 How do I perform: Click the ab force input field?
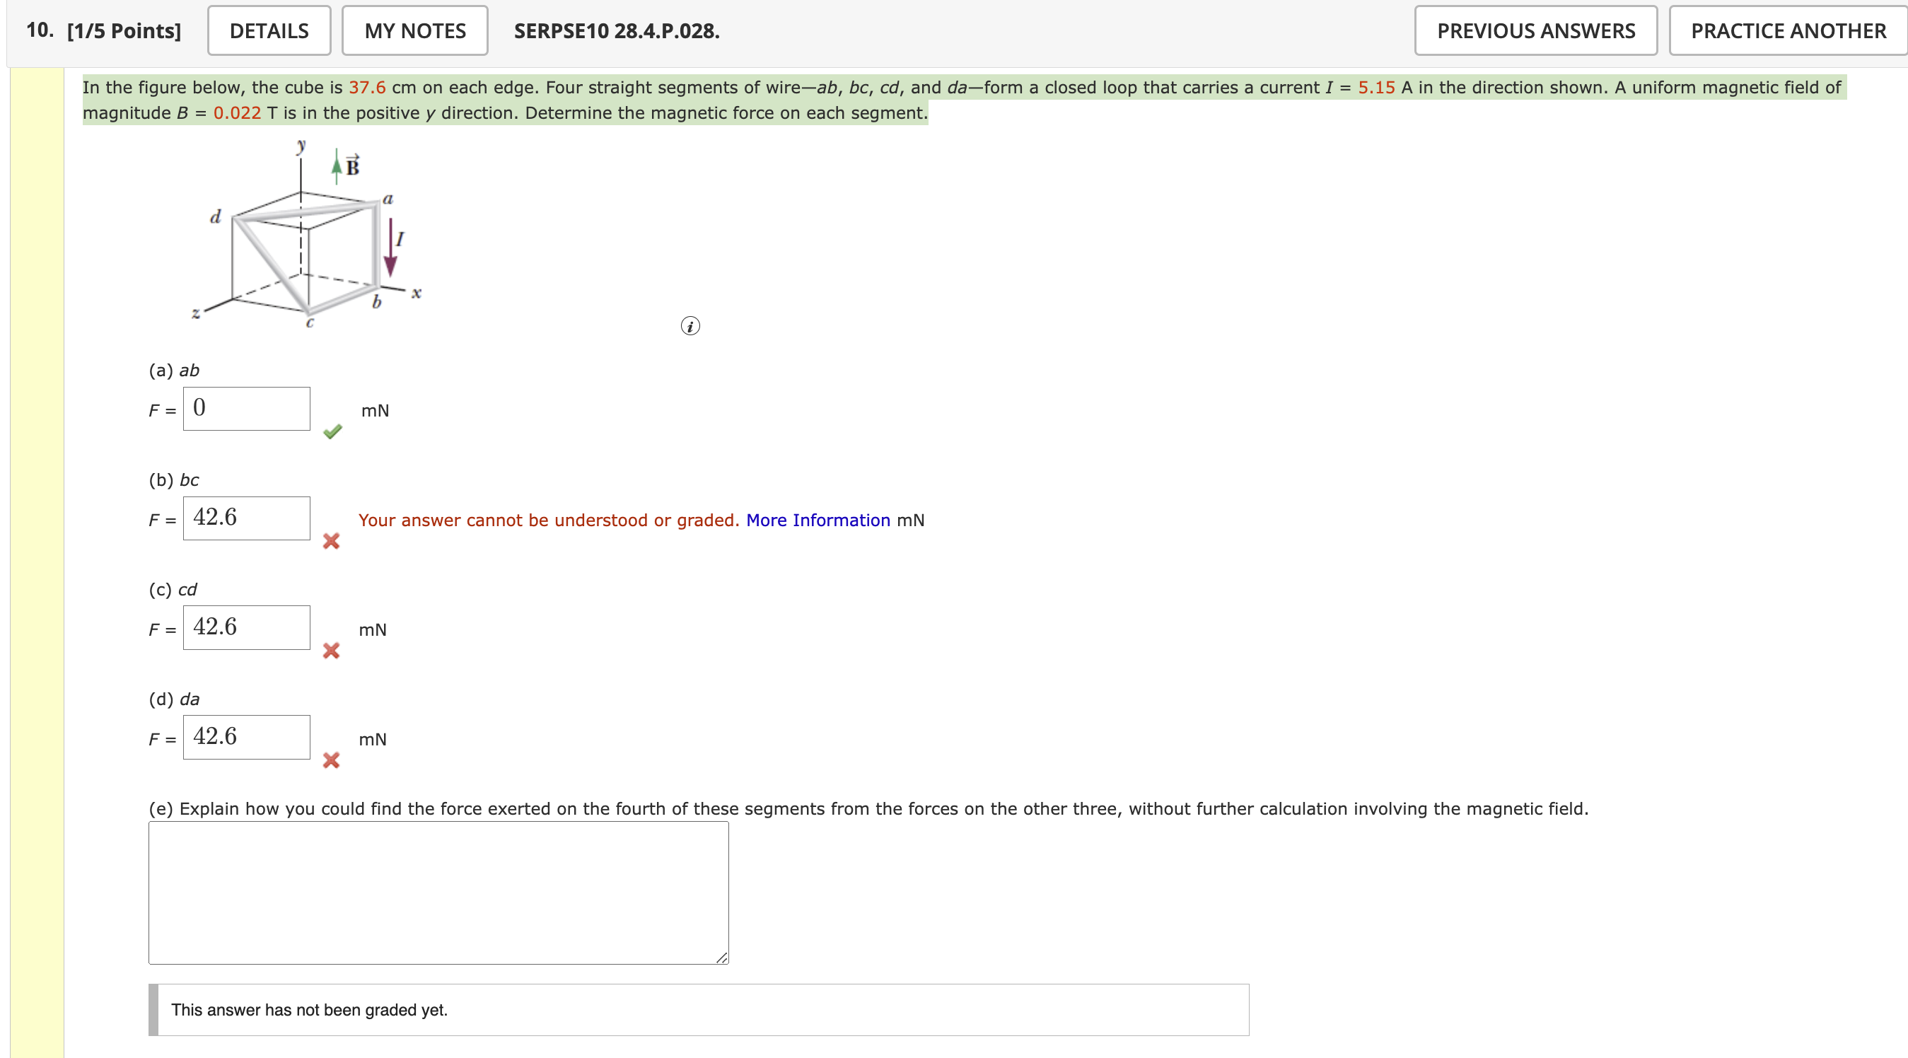click(247, 408)
